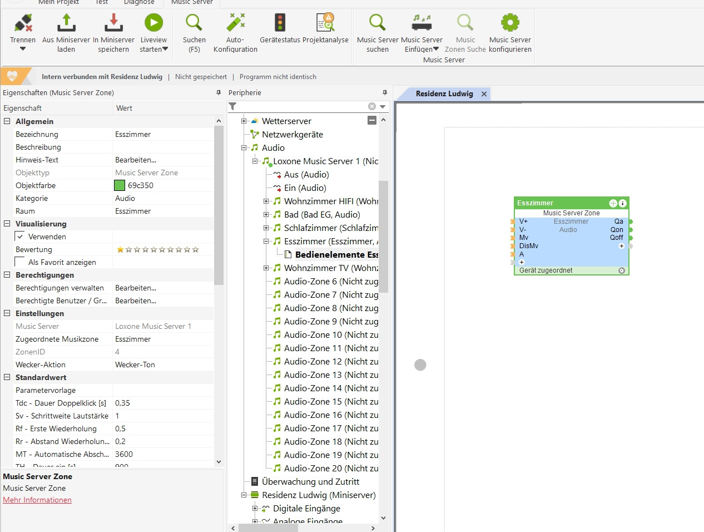Click Music Server konfigurieren gear icon
Viewport: 704px width, 532px height.
click(510, 23)
